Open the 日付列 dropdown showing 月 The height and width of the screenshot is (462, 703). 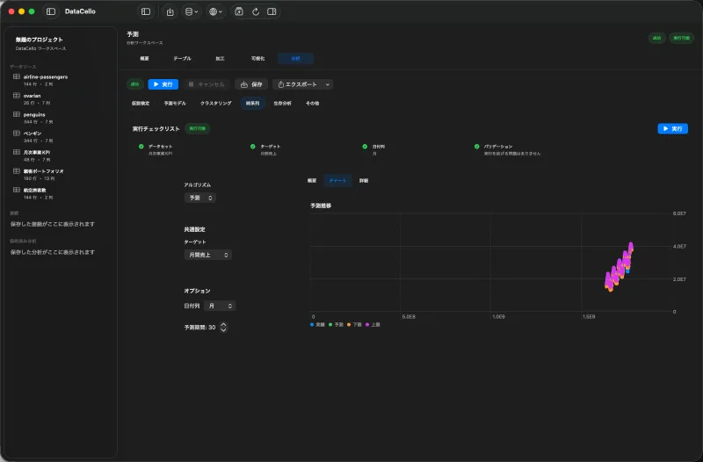tap(220, 306)
